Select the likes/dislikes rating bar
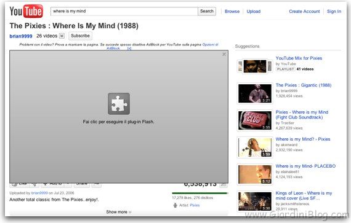 pyautogui.click(x=200, y=193)
